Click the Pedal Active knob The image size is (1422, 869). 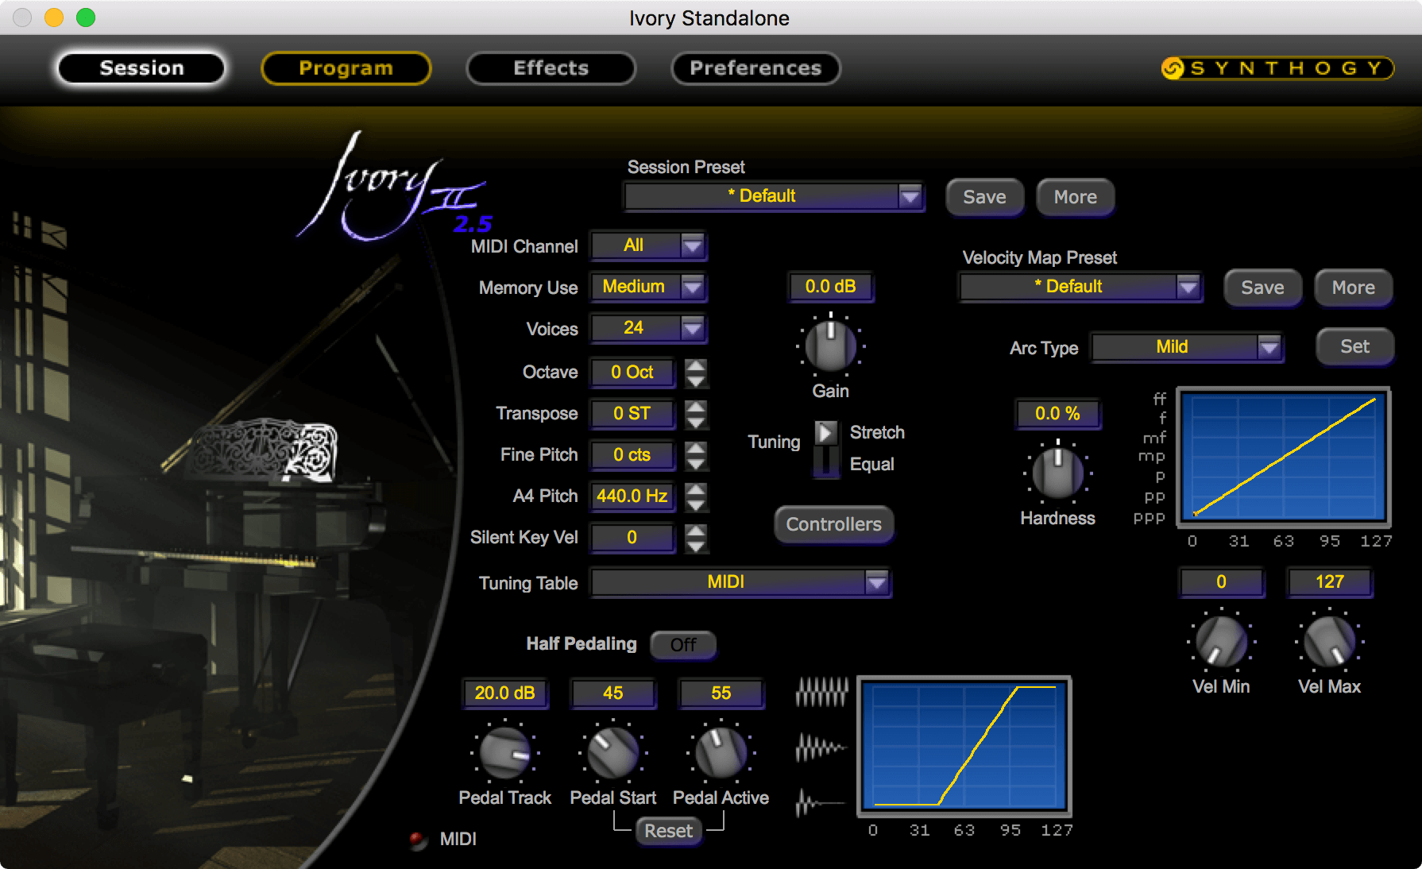pyautogui.click(x=721, y=753)
